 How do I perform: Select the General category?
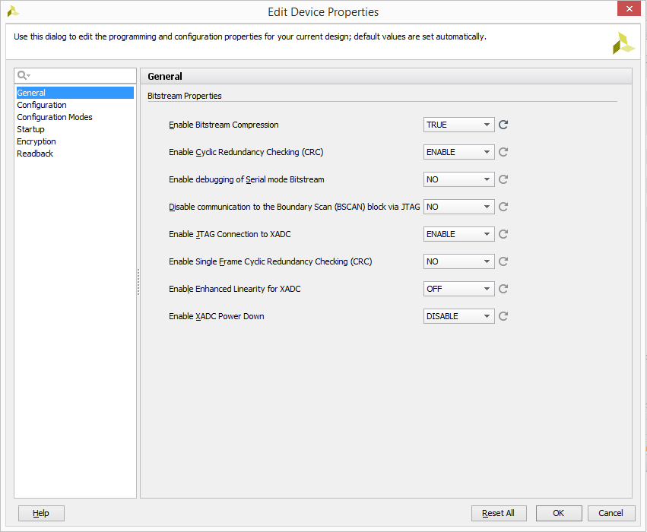click(x=75, y=93)
